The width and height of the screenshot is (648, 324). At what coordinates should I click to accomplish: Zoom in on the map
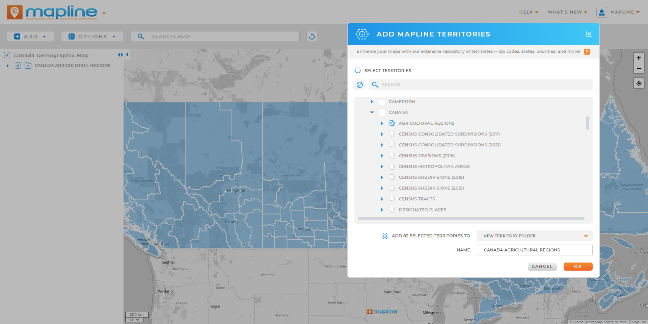click(x=639, y=58)
